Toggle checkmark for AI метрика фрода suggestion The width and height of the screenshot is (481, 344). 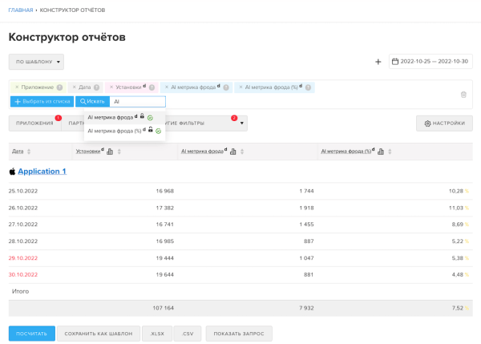click(x=150, y=118)
